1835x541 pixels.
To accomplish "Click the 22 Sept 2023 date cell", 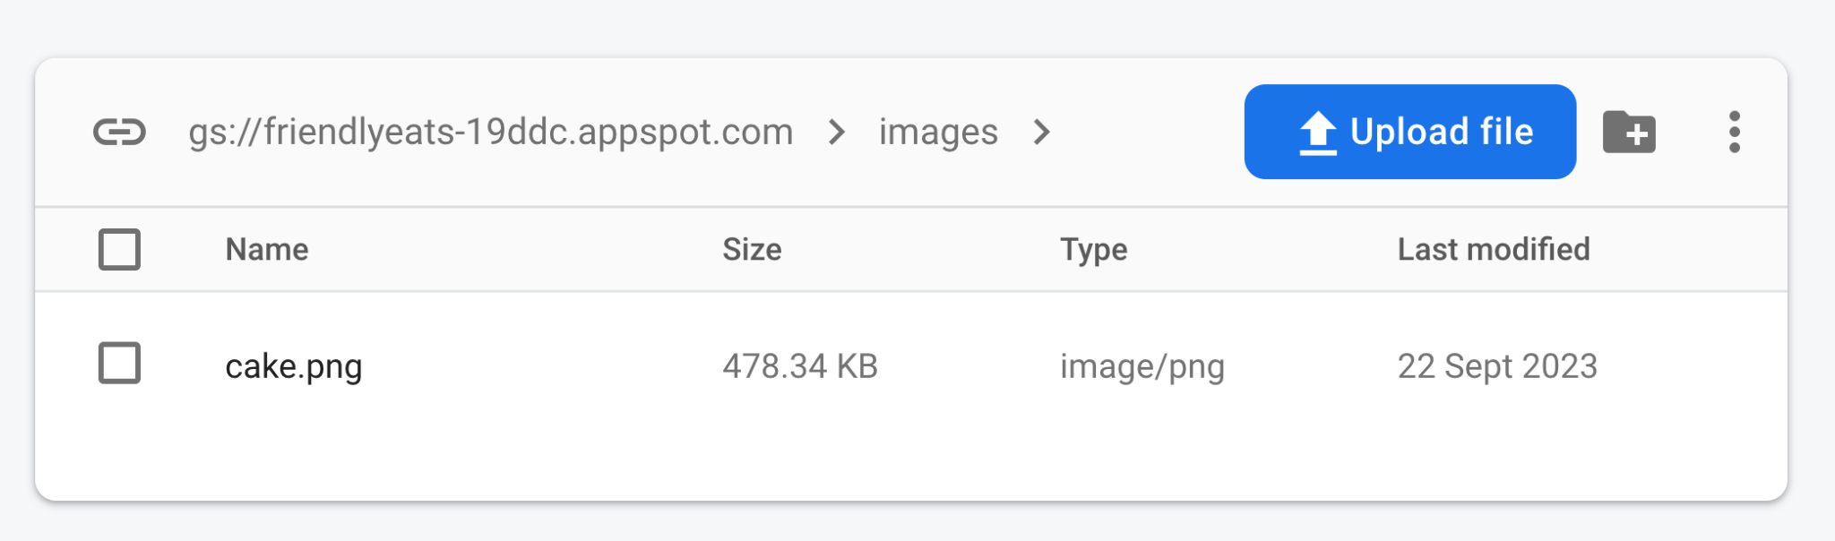I will pos(1497,366).
